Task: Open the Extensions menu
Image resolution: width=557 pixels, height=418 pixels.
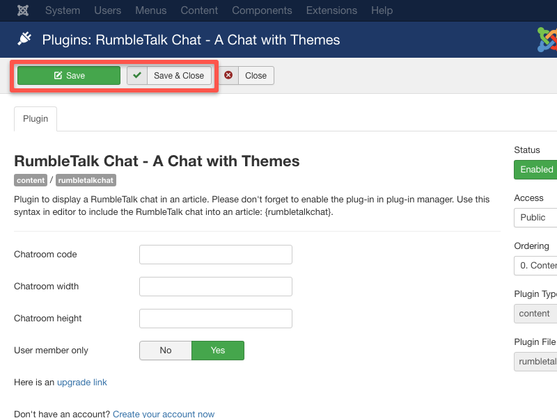Action: click(331, 10)
